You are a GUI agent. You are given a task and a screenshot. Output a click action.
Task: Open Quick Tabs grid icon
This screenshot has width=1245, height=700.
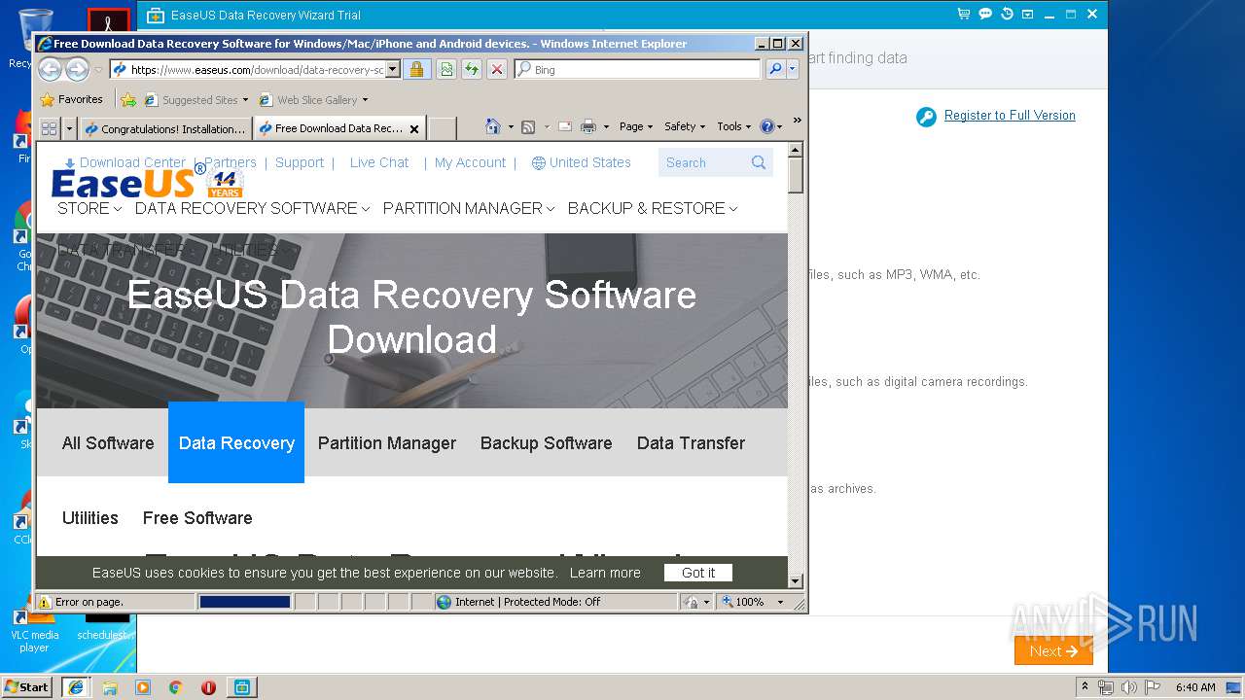click(x=49, y=128)
